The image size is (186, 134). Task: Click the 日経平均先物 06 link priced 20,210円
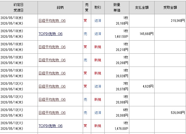[52, 47]
